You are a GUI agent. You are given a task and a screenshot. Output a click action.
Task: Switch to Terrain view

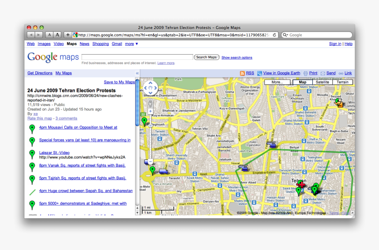[x=342, y=82]
